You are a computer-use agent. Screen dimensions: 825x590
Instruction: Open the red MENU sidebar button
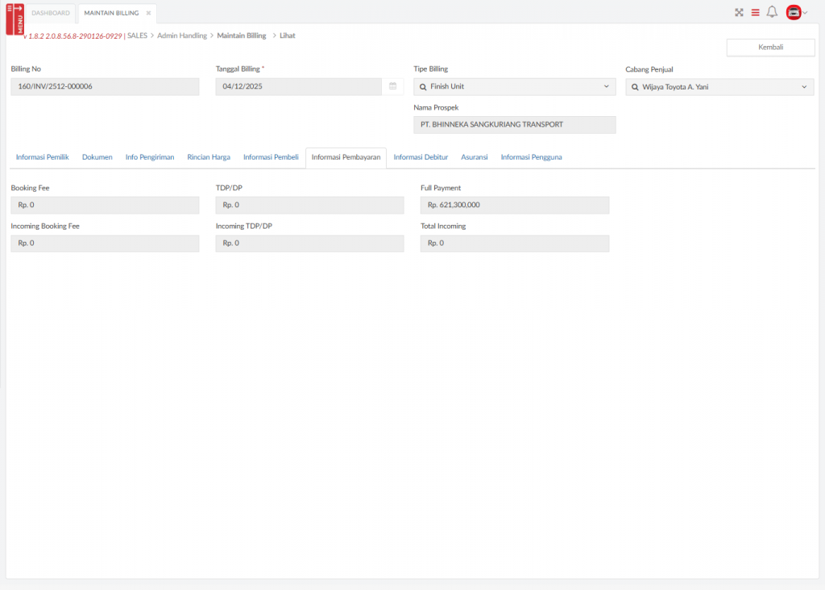15,19
